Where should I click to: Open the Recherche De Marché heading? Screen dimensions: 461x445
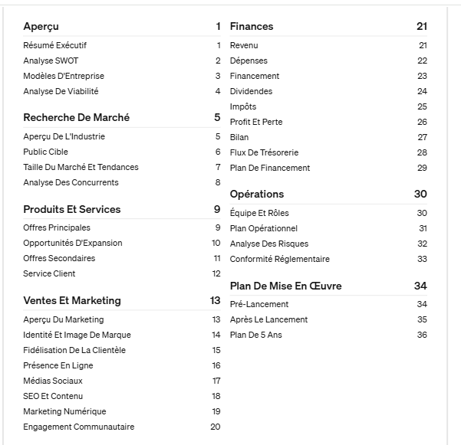coord(122,117)
